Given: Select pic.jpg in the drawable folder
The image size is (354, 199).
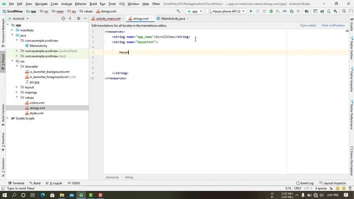Looking at the screenshot, I should (34, 82).
